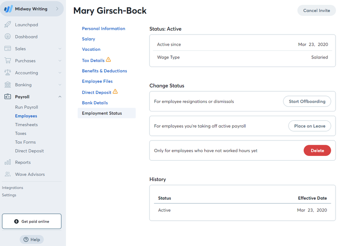The width and height of the screenshot is (342, 246).
Task: Click the Sales card icon
Action: (x=8, y=48)
